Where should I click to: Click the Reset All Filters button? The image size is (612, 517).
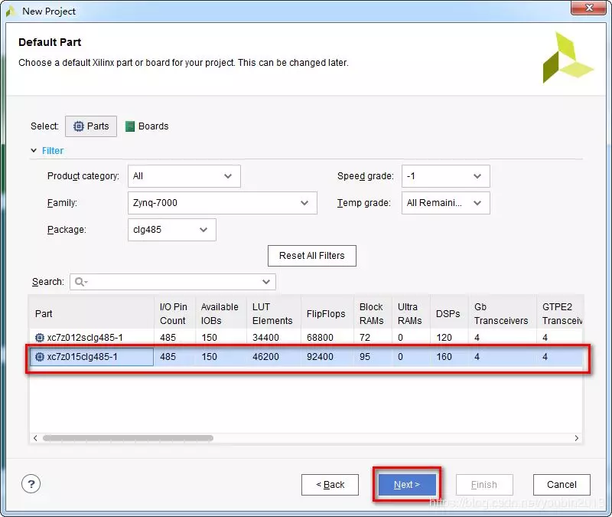(x=312, y=256)
